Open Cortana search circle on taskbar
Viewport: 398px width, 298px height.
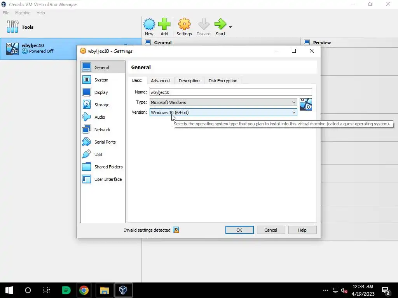point(28,290)
